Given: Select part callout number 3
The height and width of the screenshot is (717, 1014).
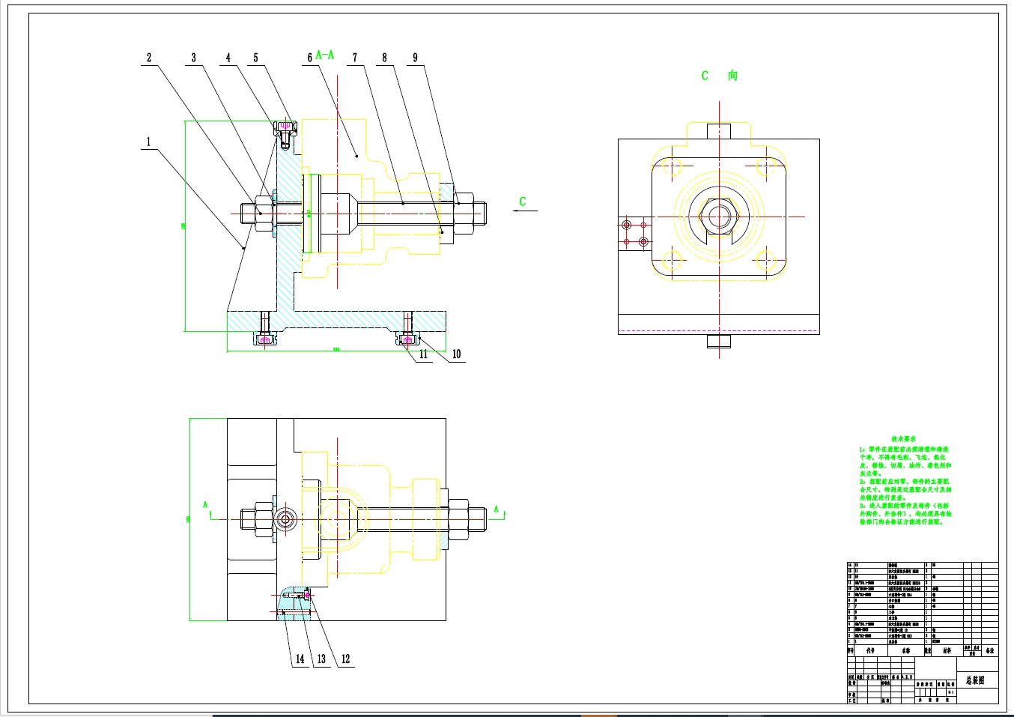Looking at the screenshot, I should point(194,58).
